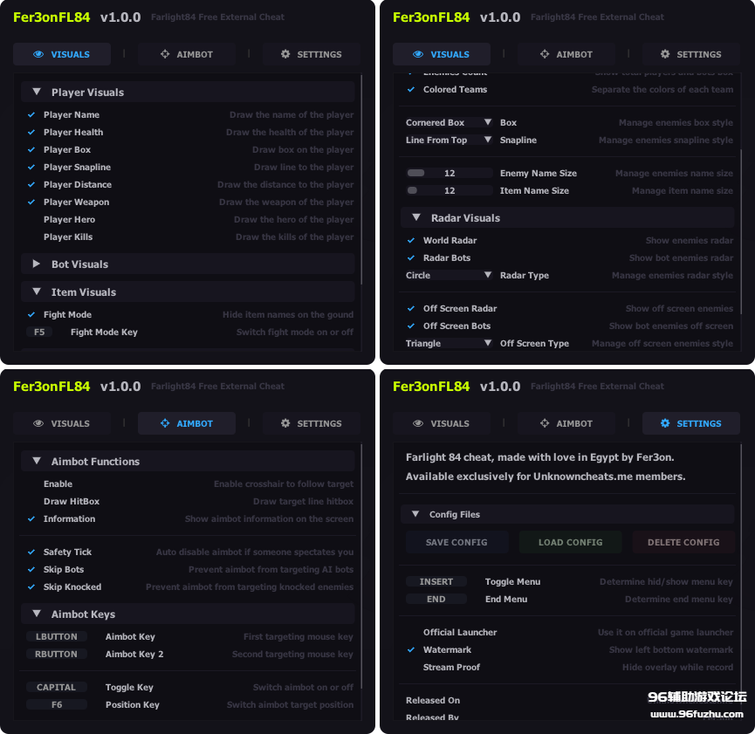The image size is (755, 734).
Task: Toggle the Fight Mode checkmark
Action: click(31, 314)
